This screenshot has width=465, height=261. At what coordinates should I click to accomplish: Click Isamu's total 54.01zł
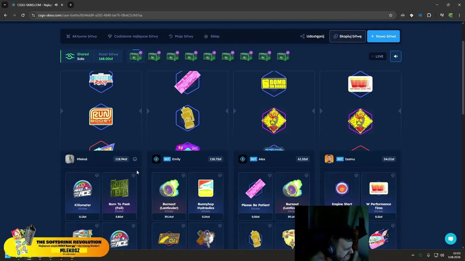389,159
